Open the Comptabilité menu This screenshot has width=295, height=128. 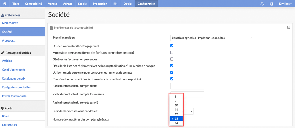[x=33, y=4]
